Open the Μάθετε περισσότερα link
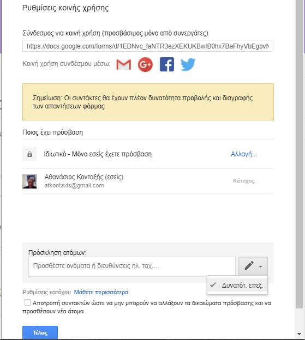This screenshot has height=340, width=305. click(101, 292)
